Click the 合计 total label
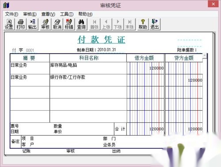The height and width of the screenshot is (167, 221). point(120,129)
